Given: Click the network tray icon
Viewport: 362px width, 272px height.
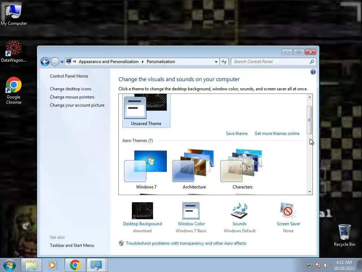Looking at the screenshot, I should tap(309, 265).
